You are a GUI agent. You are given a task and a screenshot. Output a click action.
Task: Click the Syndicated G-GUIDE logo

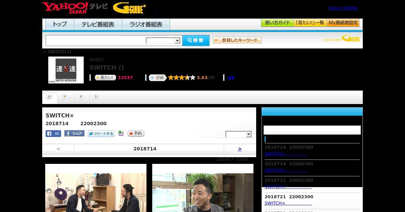coord(342,39)
